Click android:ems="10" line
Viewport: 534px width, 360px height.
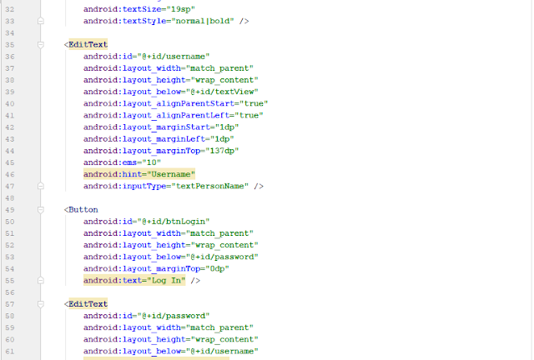coord(122,162)
